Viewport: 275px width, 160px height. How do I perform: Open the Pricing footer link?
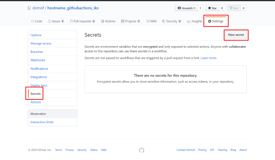tap(202, 150)
